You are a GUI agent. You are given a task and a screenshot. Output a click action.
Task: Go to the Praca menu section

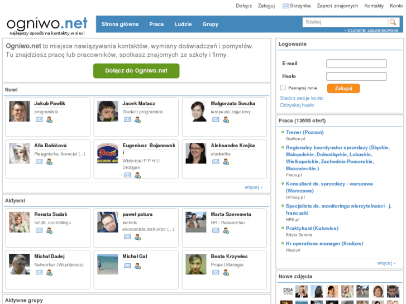(156, 24)
